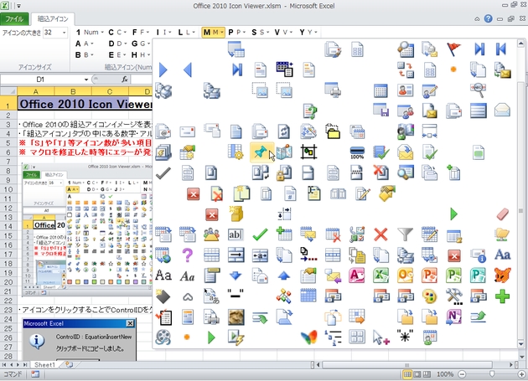Select the black asterisk icon in quotes
Image resolution: width=528 pixels, height=381 pixels.
(405, 337)
